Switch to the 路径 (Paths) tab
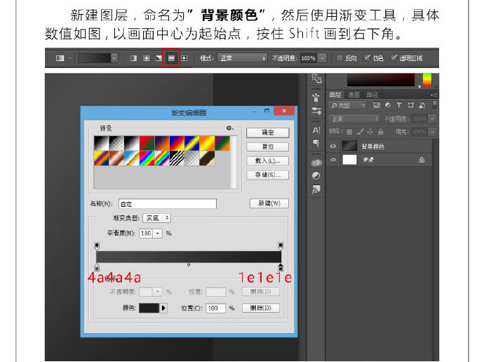 [372, 94]
